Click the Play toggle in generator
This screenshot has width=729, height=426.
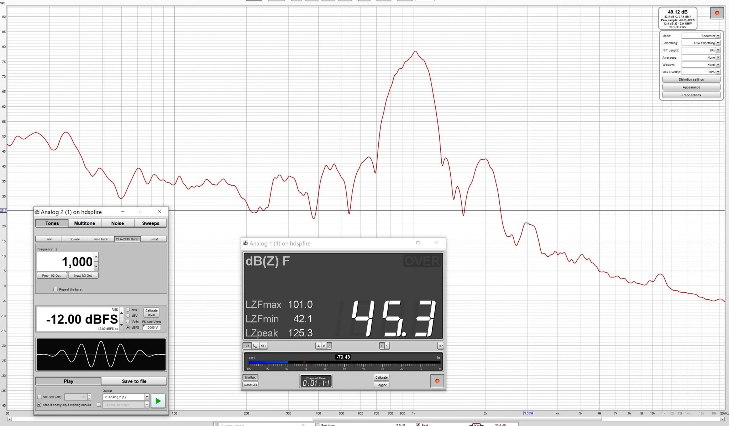[x=68, y=381]
